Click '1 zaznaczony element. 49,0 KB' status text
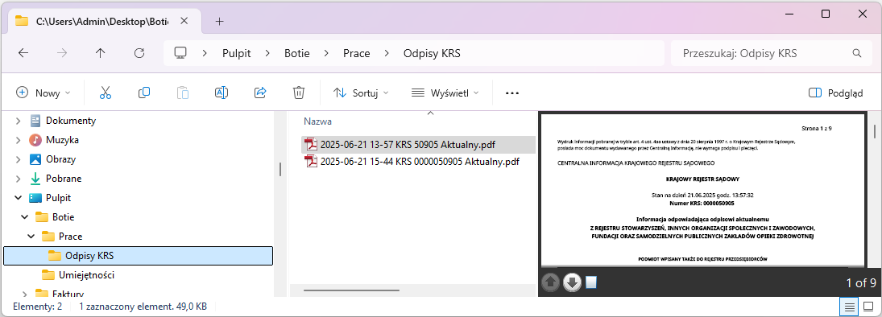 point(143,307)
